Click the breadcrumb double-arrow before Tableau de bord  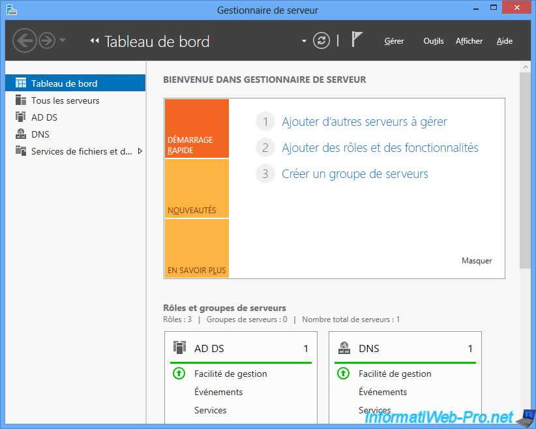(x=95, y=40)
